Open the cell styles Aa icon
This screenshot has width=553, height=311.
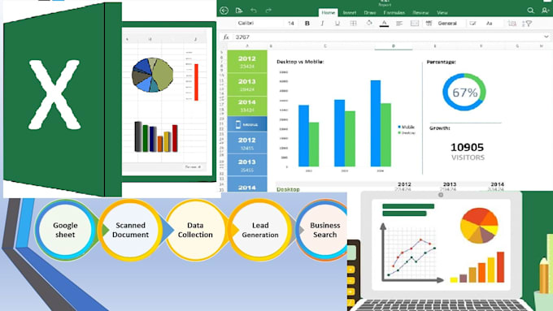490,24
